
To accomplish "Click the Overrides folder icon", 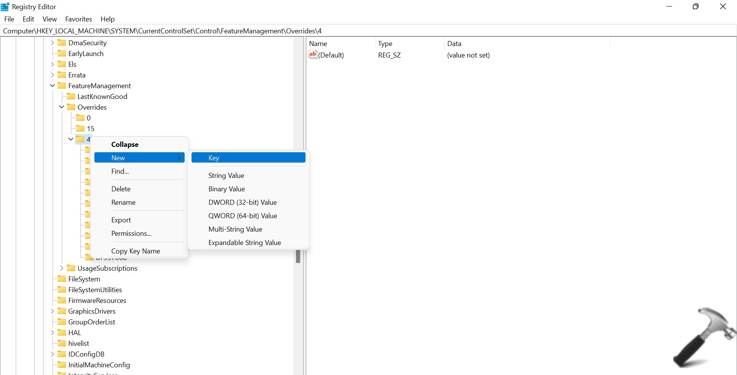I will pyautogui.click(x=71, y=107).
